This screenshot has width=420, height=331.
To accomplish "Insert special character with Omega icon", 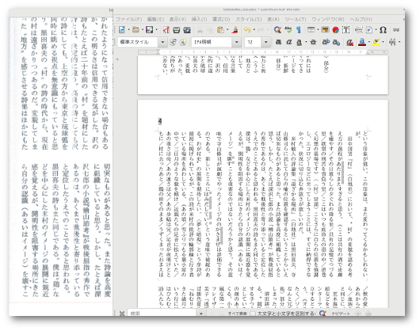I will pos(383,30).
